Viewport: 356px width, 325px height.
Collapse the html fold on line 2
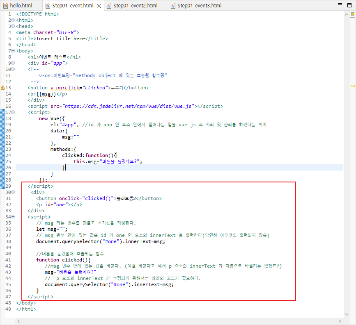[13, 20]
